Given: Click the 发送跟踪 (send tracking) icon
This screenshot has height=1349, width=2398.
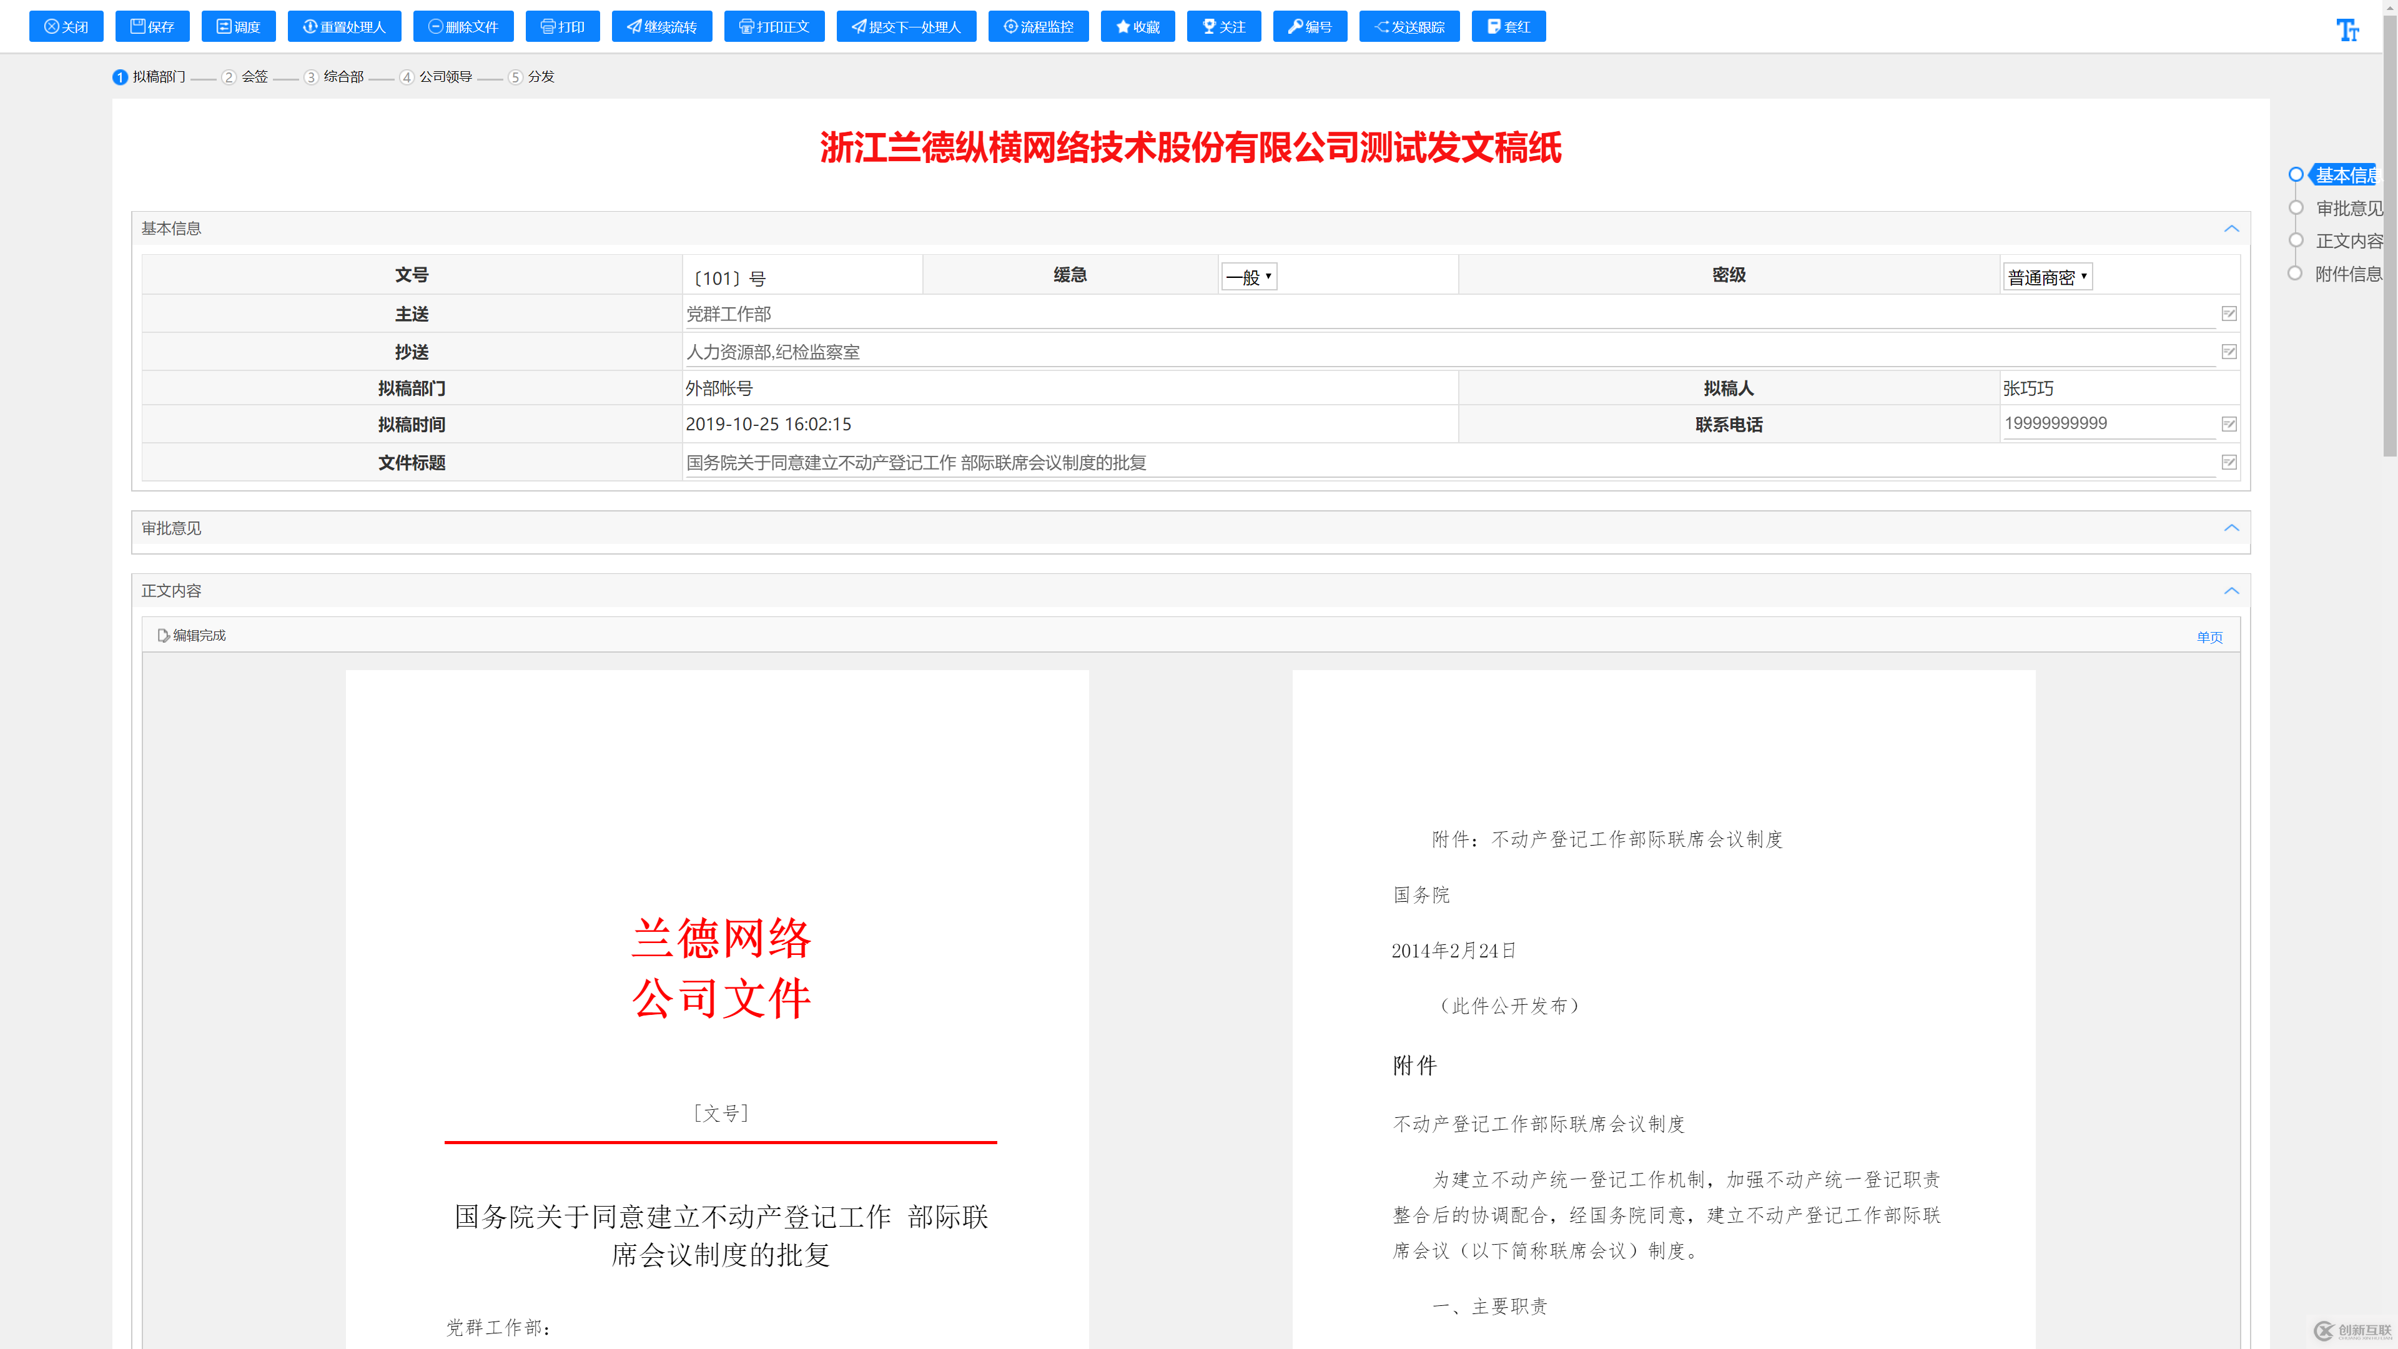Looking at the screenshot, I should (1408, 26).
